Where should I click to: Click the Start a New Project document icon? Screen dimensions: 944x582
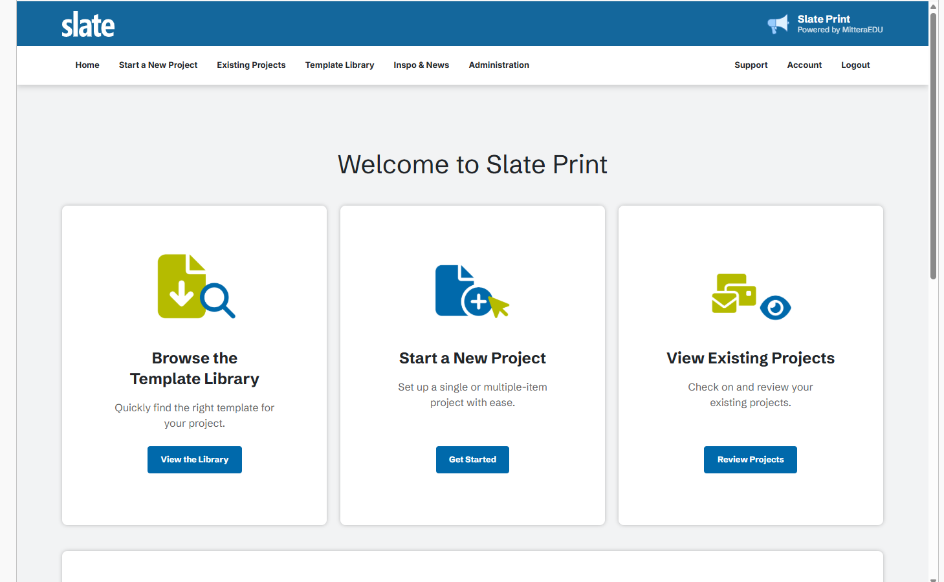click(472, 291)
